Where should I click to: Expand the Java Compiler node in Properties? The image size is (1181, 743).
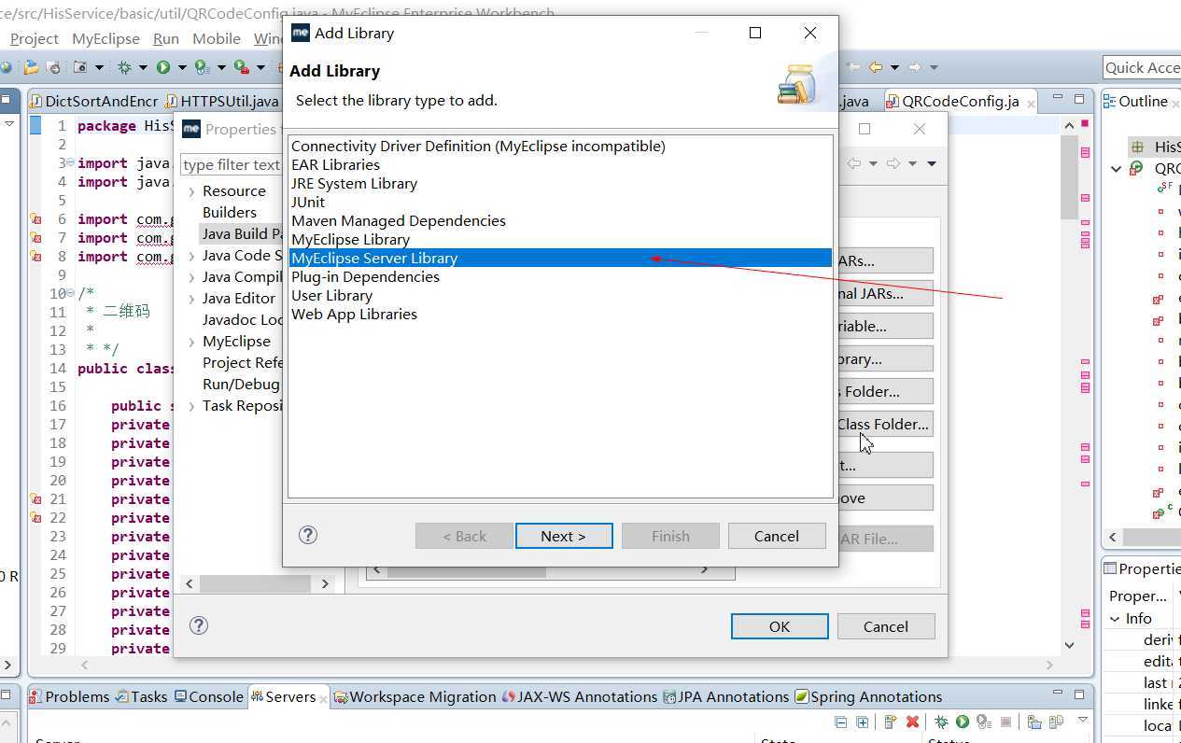click(191, 277)
